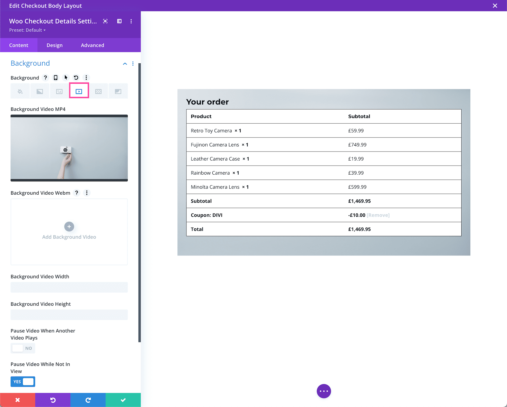Image resolution: width=507 pixels, height=407 pixels.
Task: Select the image background type icon
Action: click(x=59, y=91)
